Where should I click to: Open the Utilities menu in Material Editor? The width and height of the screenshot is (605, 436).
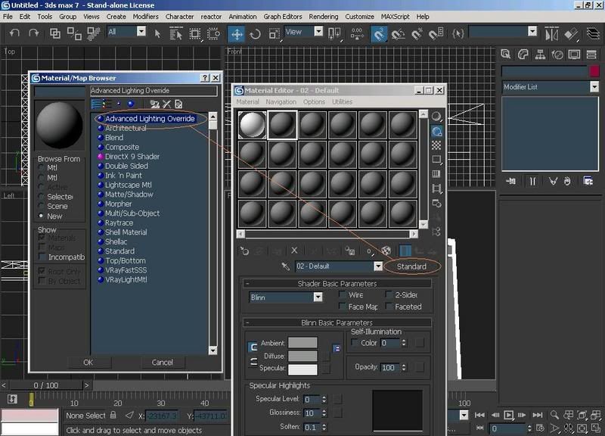point(342,101)
